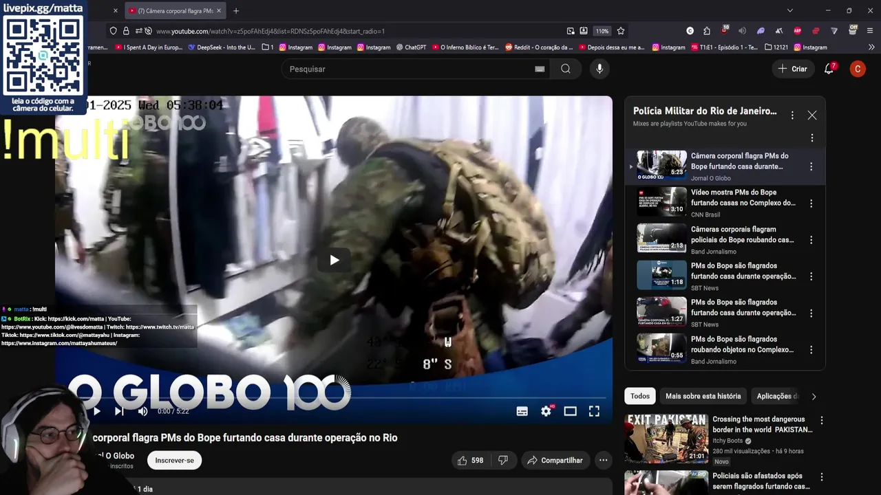Open the Exit Pakistan video thumbnail
The width and height of the screenshot is (881, 495).
pyautogui.click(x=666, y=439)
